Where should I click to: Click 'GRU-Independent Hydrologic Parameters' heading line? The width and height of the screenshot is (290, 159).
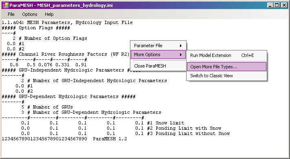coord(71,70)
